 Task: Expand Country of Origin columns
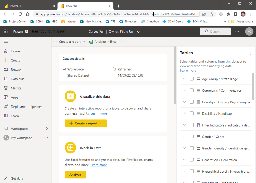tap(184, 102)
